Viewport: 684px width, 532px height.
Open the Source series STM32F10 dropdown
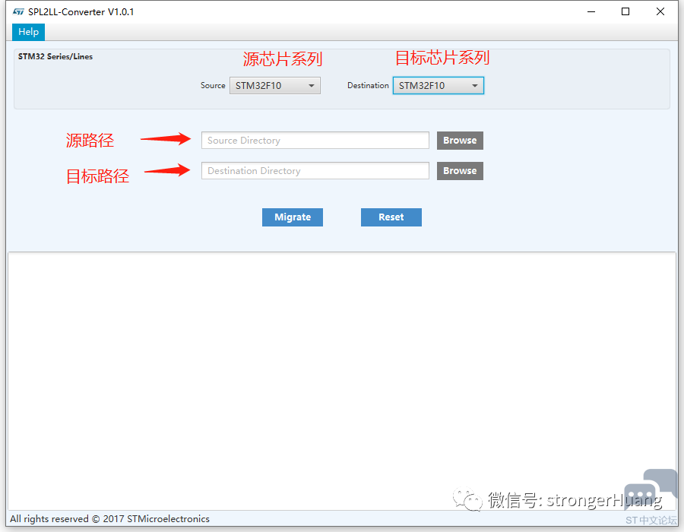275,85
